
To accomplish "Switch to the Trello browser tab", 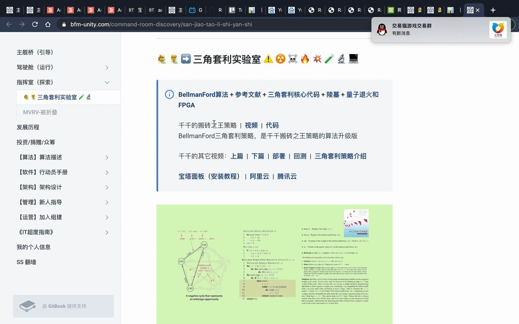I will pos(235,10).
